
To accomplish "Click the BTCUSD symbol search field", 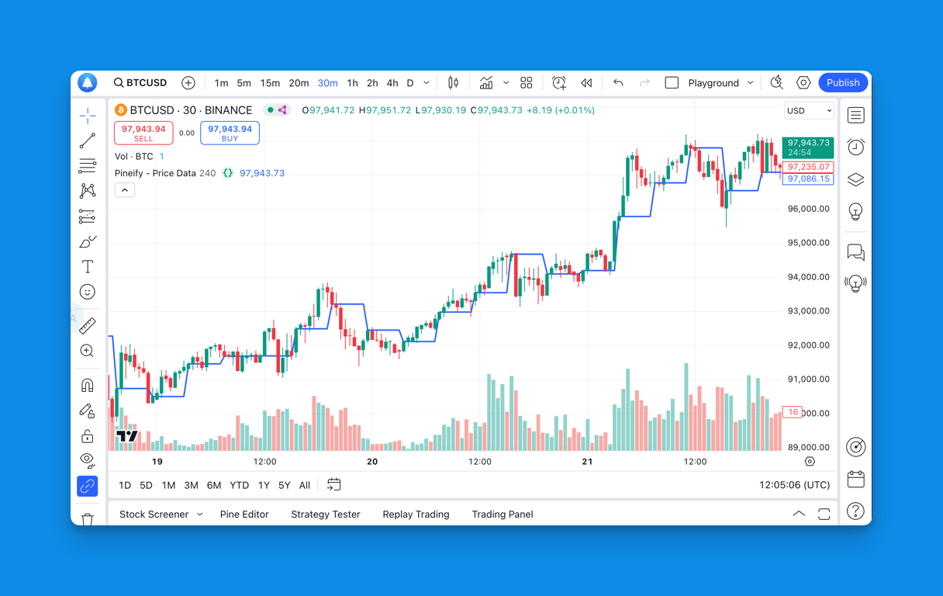I will (x=141, y=83).
